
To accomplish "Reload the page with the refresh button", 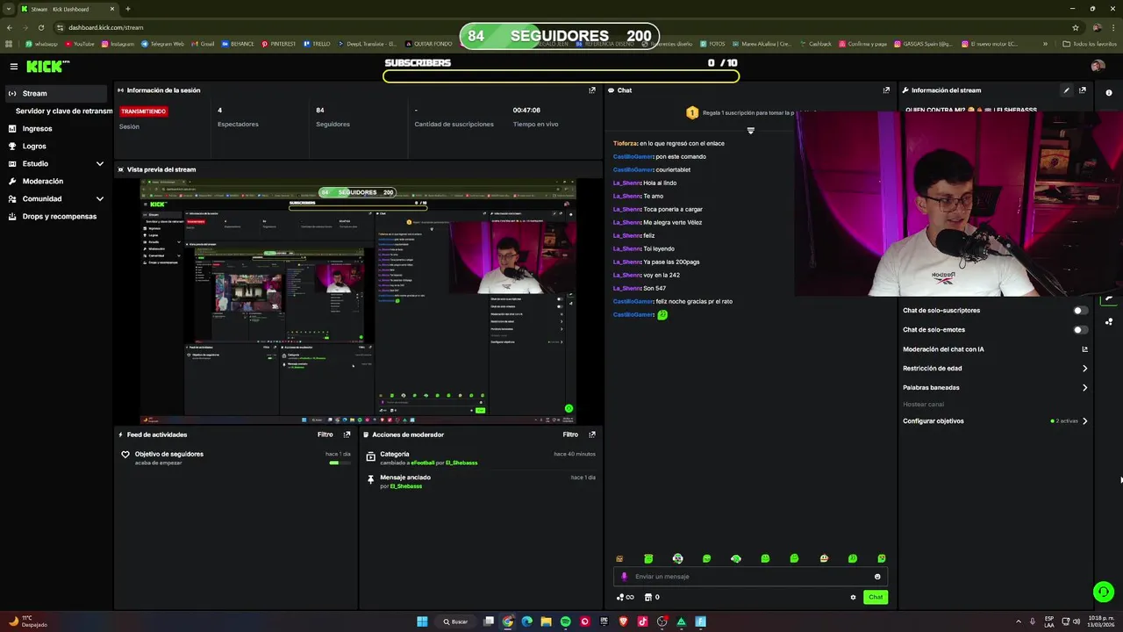I will click(40, 27).
